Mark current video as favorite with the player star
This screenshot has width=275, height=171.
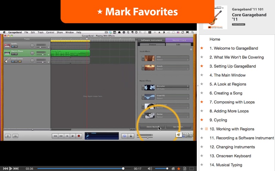pyautogui.click(x=179, y=169)
